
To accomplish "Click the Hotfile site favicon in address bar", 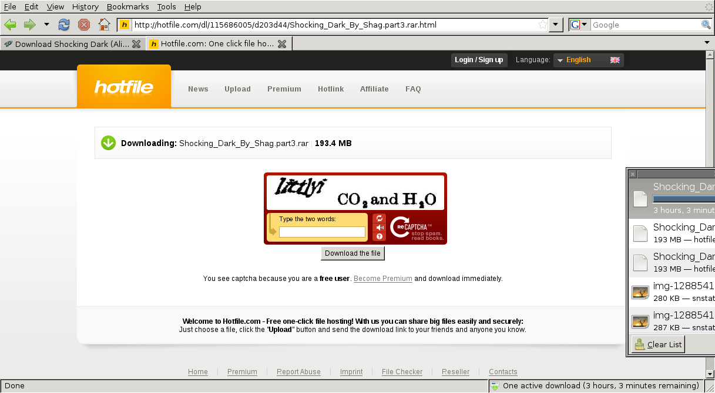I will (124, 25).
